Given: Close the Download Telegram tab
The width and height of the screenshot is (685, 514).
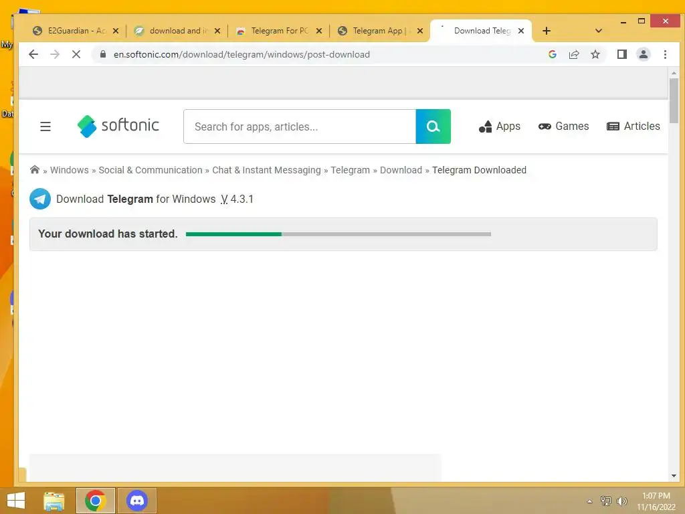Looking at the screenshot, I should point(520,31).
